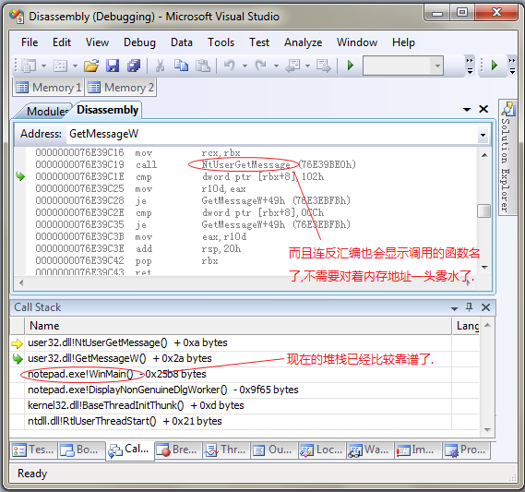The image size is (525, 492).
Task: Open the Processes bottom tab
Action: click(466, 450)
